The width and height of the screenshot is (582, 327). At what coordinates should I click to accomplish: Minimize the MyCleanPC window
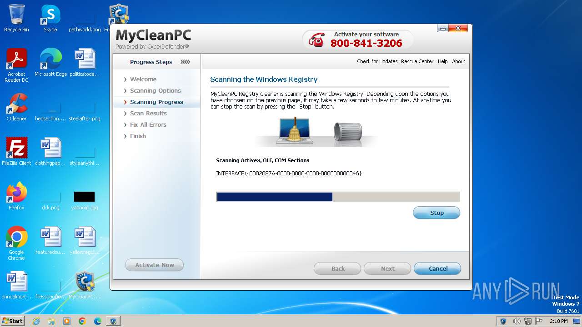442,28
